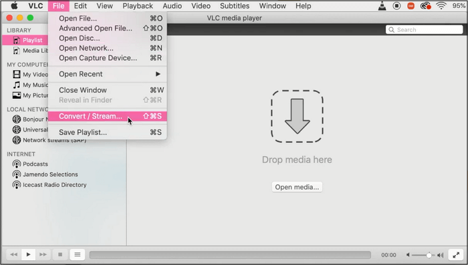Skip backward with the rewind button
Screen dimensions: 468x265
click(14, 254)
